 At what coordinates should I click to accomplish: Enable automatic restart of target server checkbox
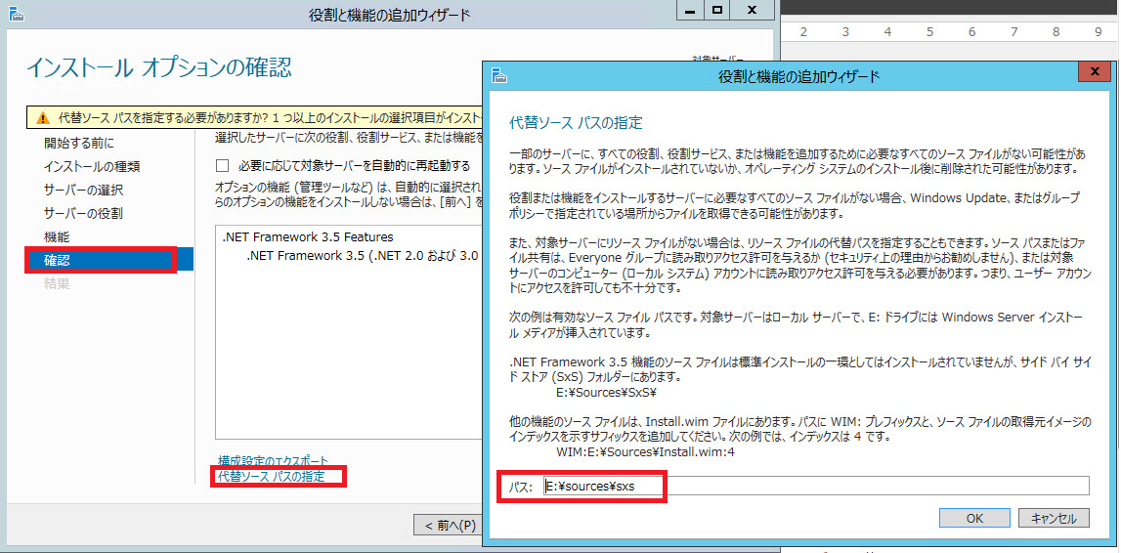(x=222, y=166)
